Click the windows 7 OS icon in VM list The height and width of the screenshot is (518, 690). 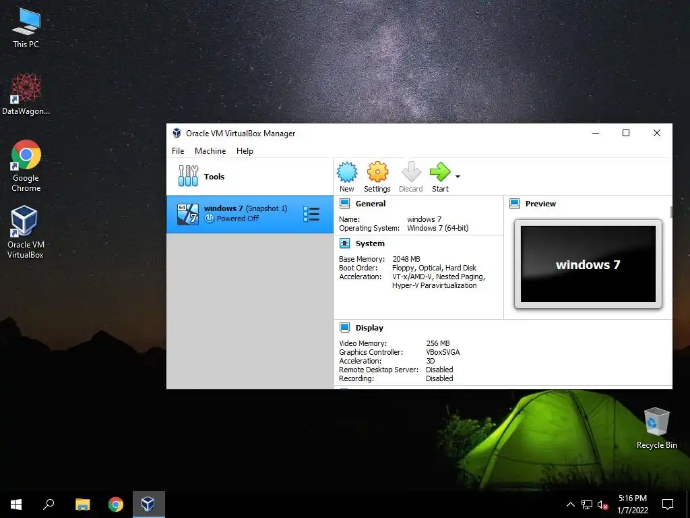tap(187, 214)
